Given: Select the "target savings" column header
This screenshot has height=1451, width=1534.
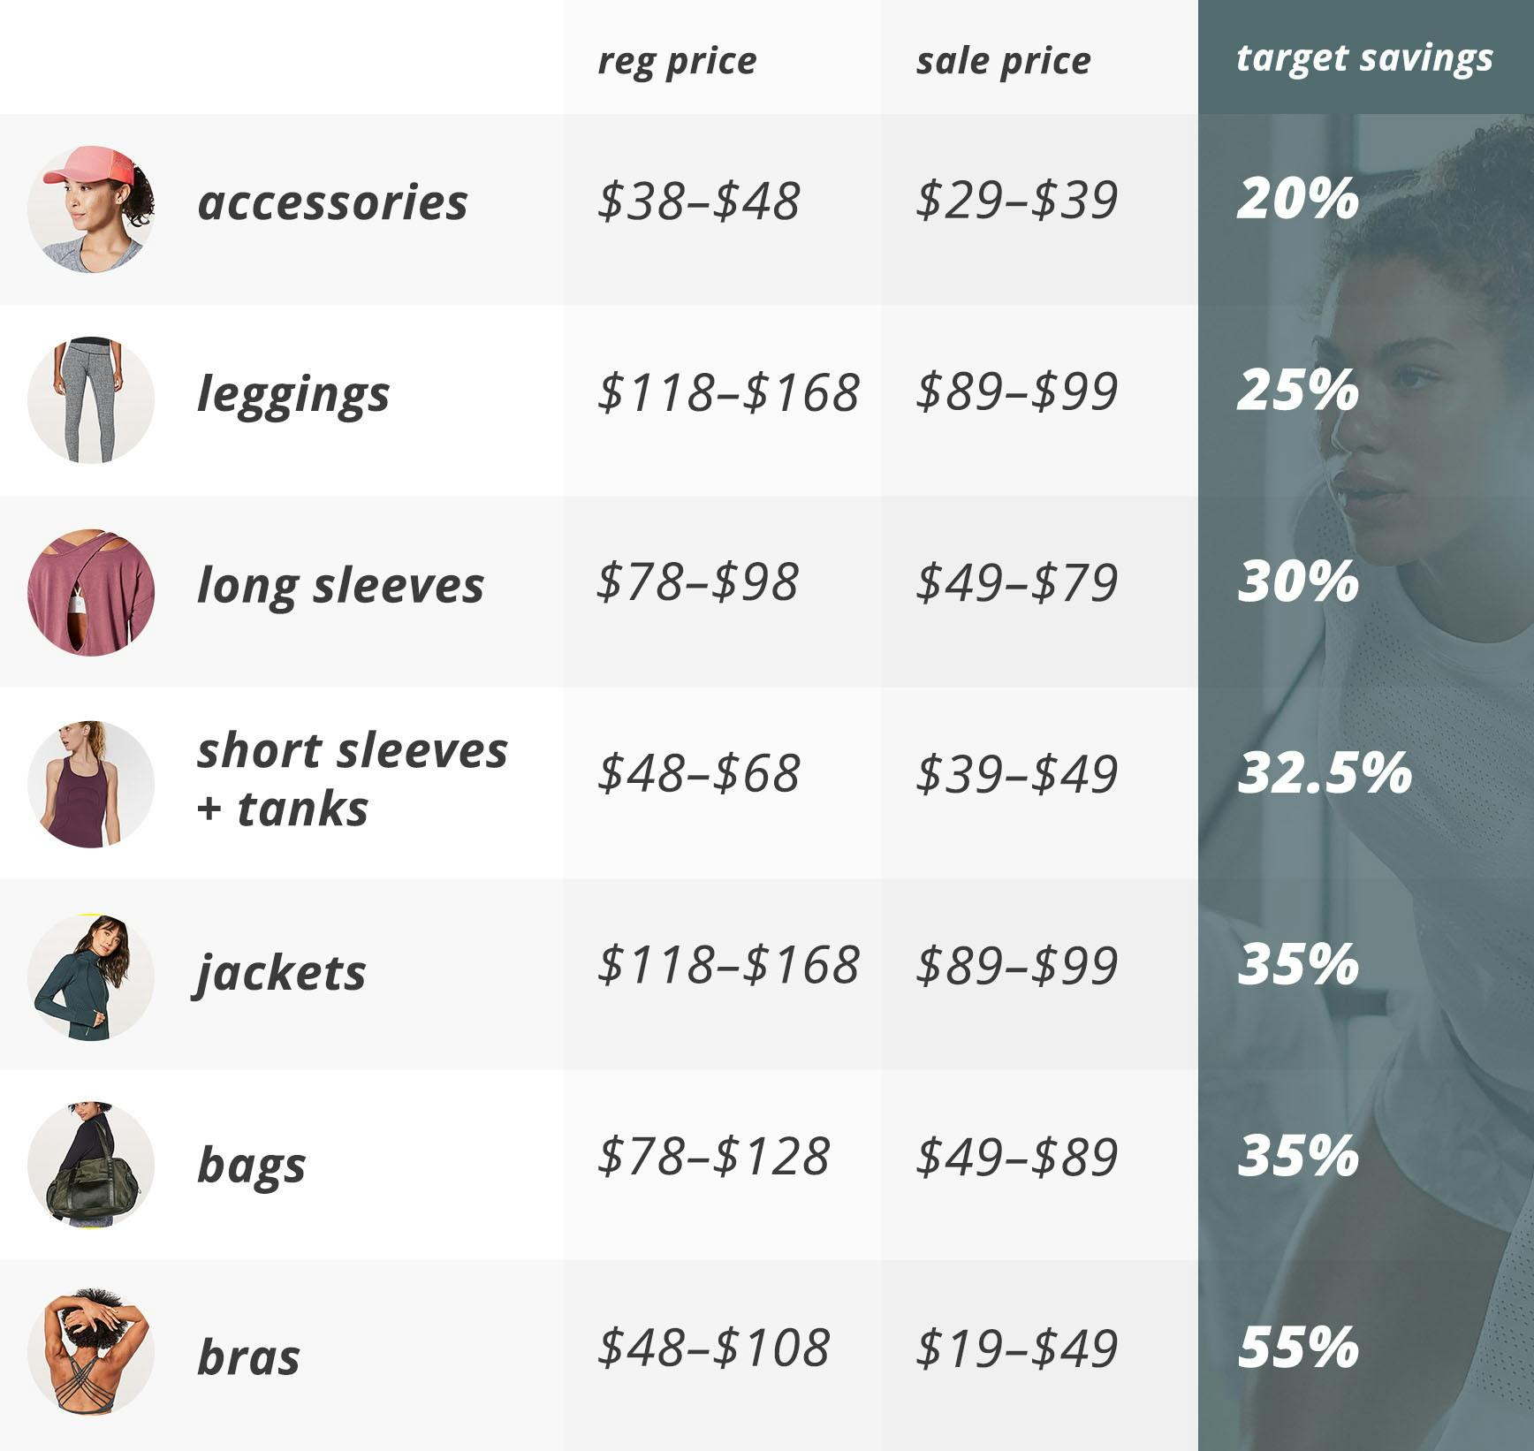Looking at the screenshot, I should (x=1363, y=58).
